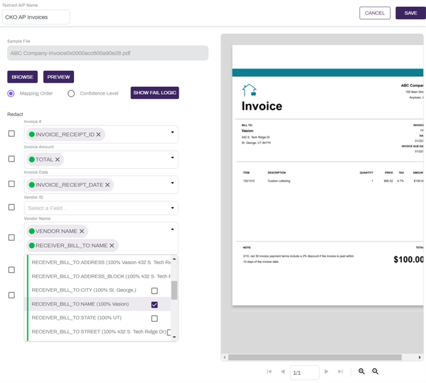
Task: Go to previous page of preview
Action: (283, 372)
